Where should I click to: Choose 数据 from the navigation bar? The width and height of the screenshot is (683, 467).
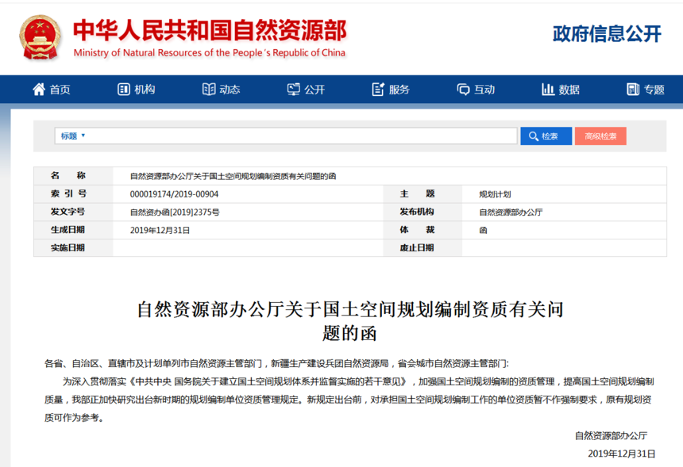pos(561,89)
